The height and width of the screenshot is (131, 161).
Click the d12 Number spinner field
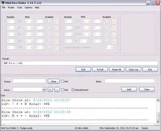pos(70,21)
